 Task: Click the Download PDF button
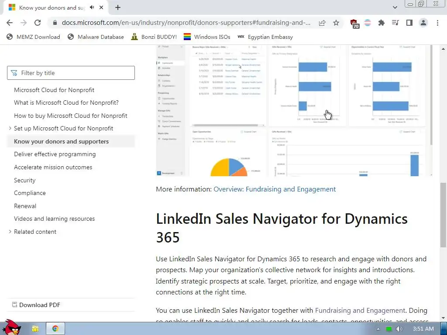pos(36,305)
